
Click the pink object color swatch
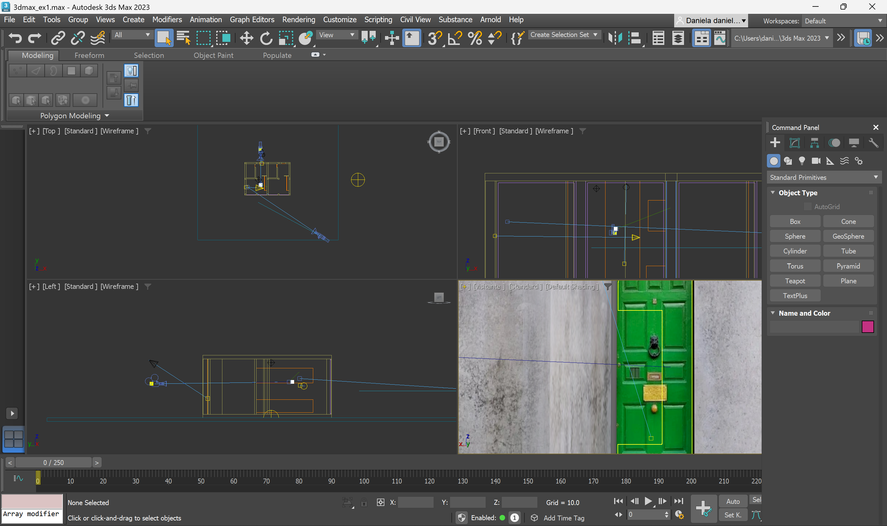point(868,326)
